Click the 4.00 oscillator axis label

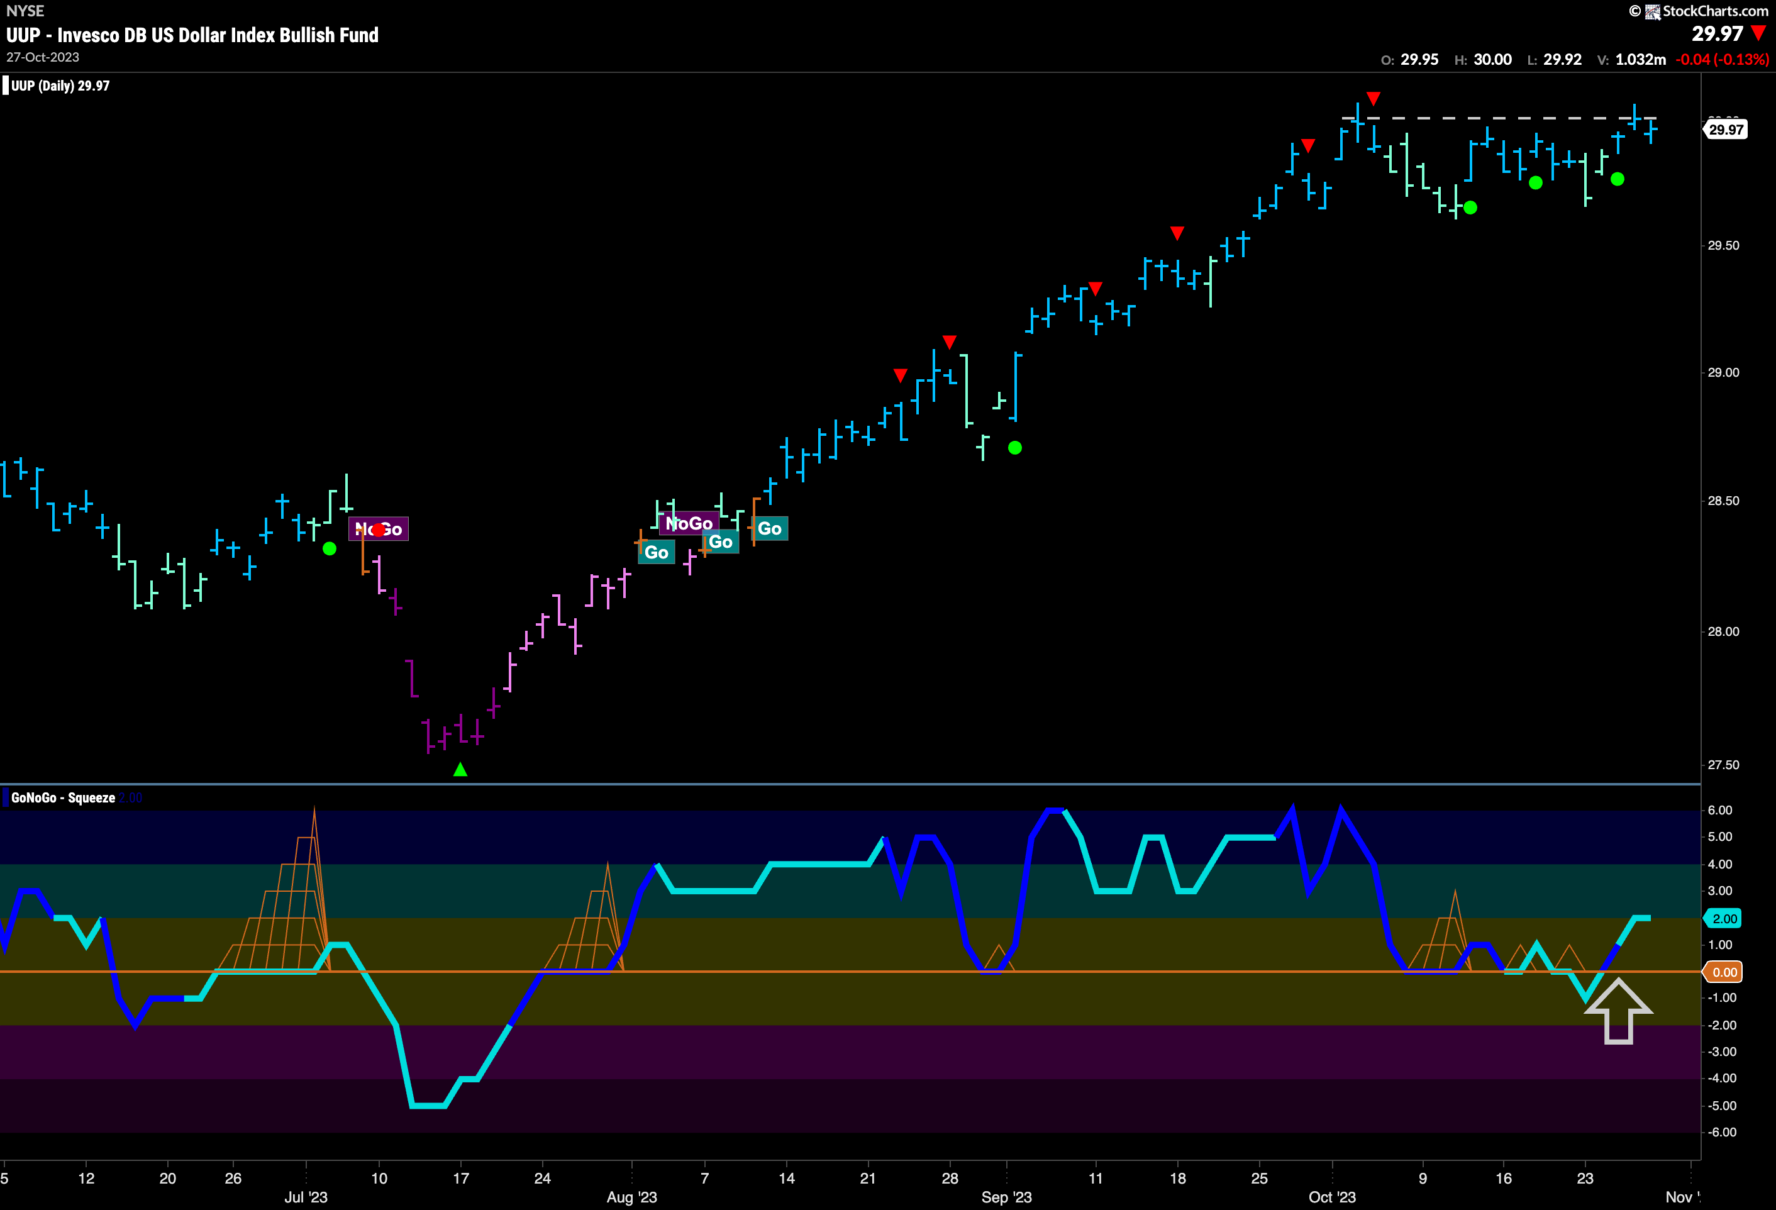(1719, 865)
